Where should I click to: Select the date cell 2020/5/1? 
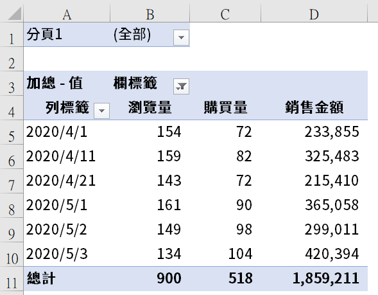67,206
